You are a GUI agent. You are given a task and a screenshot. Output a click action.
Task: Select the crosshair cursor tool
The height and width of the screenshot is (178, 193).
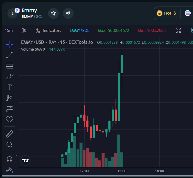tap(10, 44)
